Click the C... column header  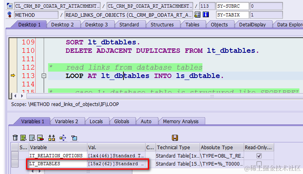click(150, 147)
